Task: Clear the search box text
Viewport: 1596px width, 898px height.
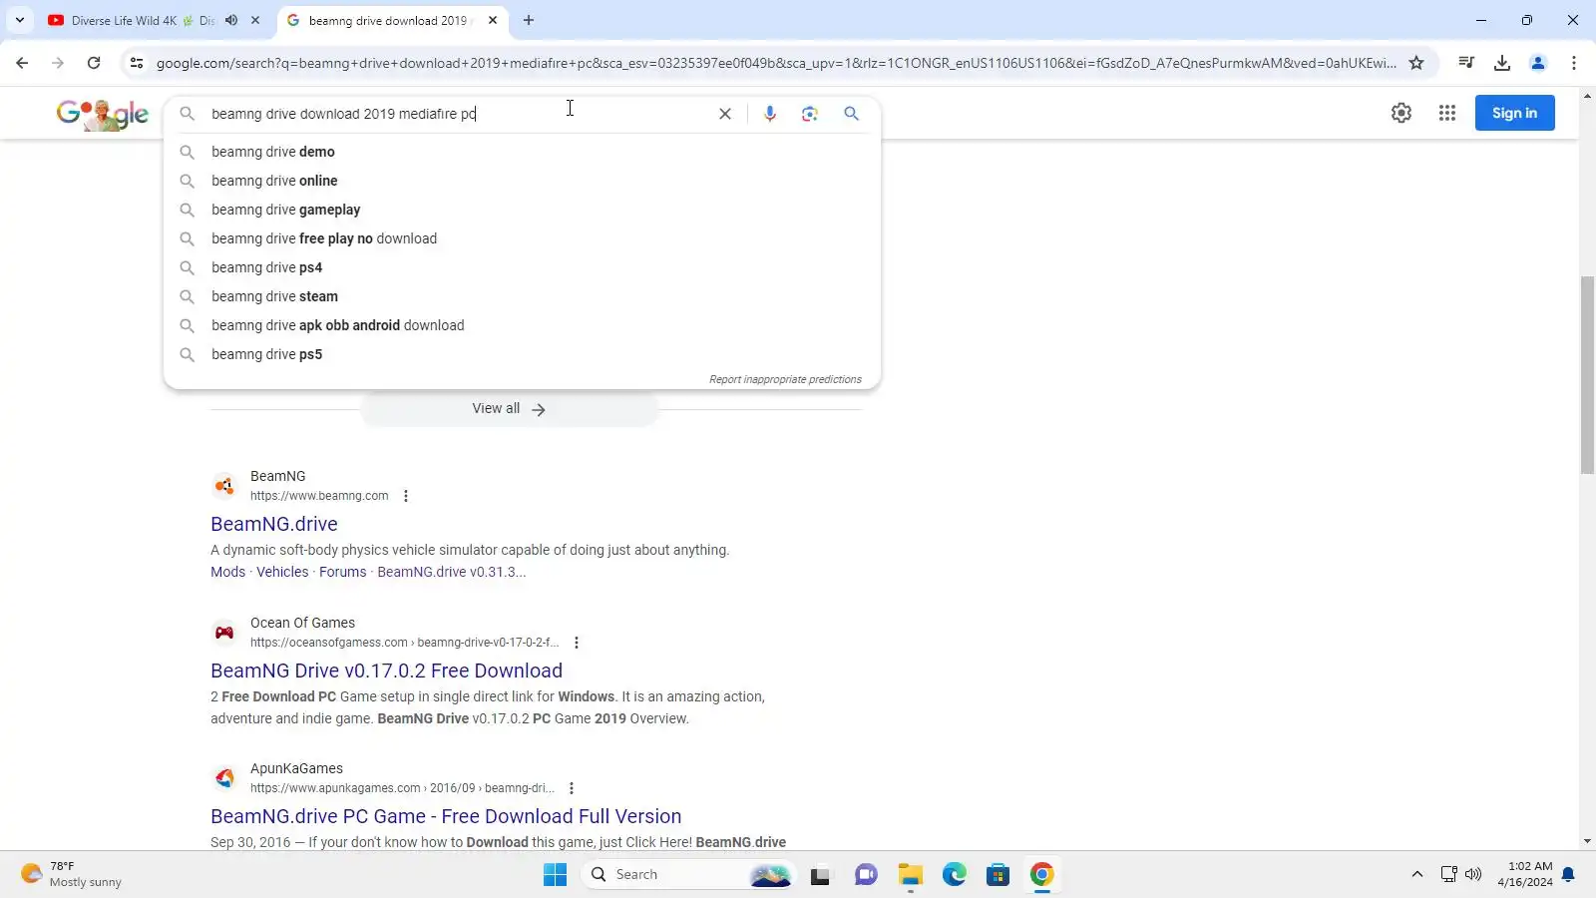Action: pyautogui.click(x=725, y=114)
